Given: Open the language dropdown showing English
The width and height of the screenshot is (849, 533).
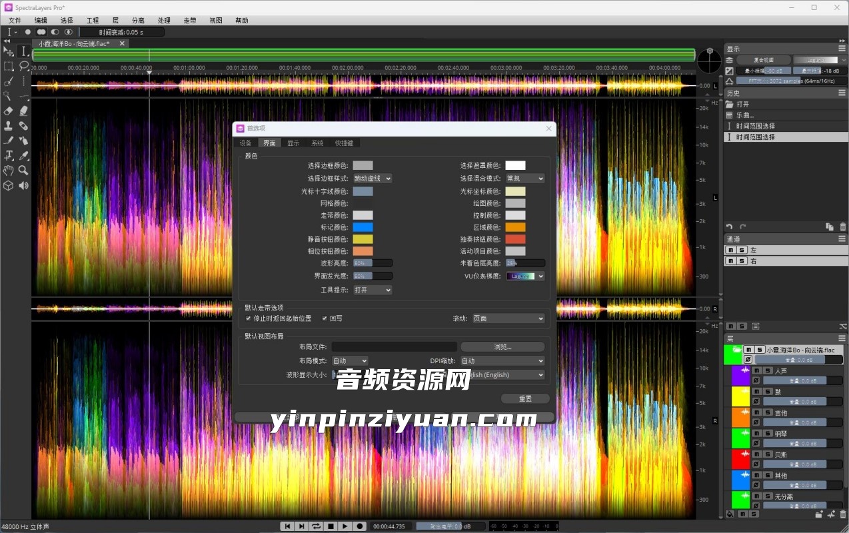Looking at the screenshot, I should [502, 374].
